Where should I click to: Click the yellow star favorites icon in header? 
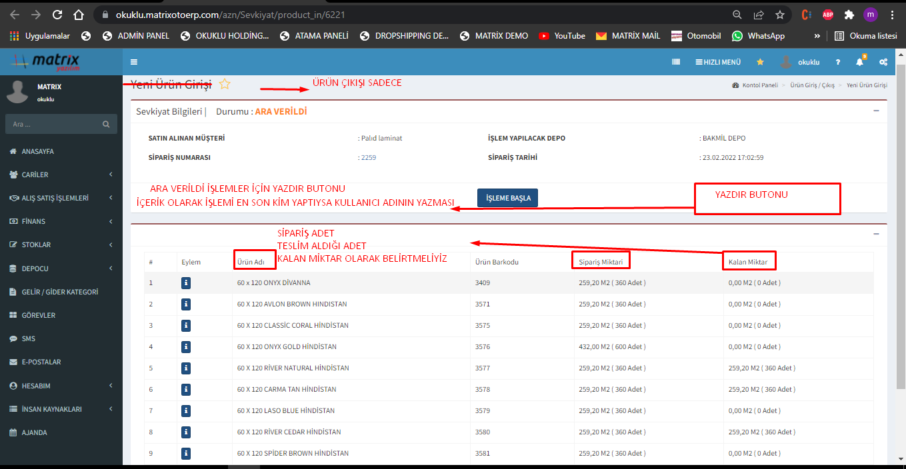pos(760,62)
